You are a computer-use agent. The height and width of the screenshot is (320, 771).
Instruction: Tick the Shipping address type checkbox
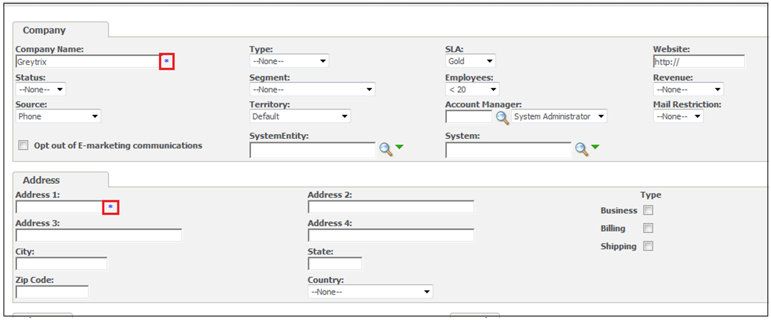click(648, 246)
